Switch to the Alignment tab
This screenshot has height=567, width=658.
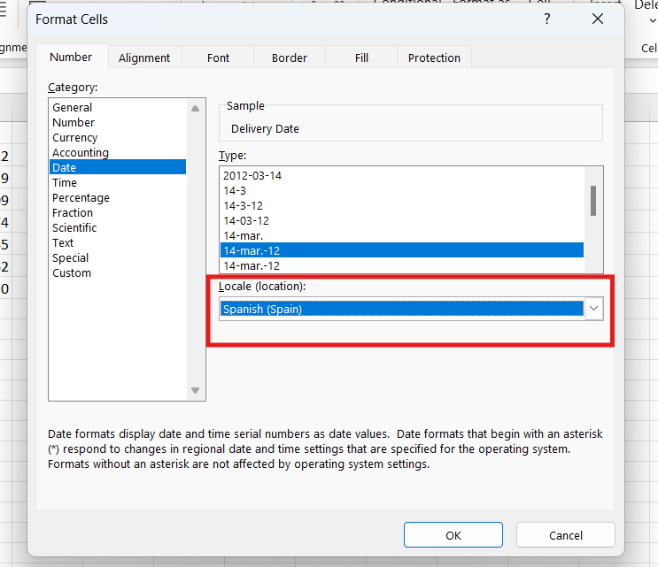click(x=143, y=57)
